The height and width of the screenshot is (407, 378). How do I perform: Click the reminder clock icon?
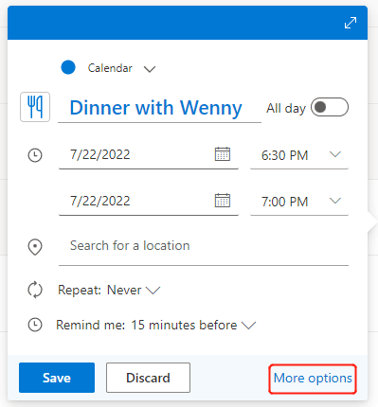coord(35,325)
